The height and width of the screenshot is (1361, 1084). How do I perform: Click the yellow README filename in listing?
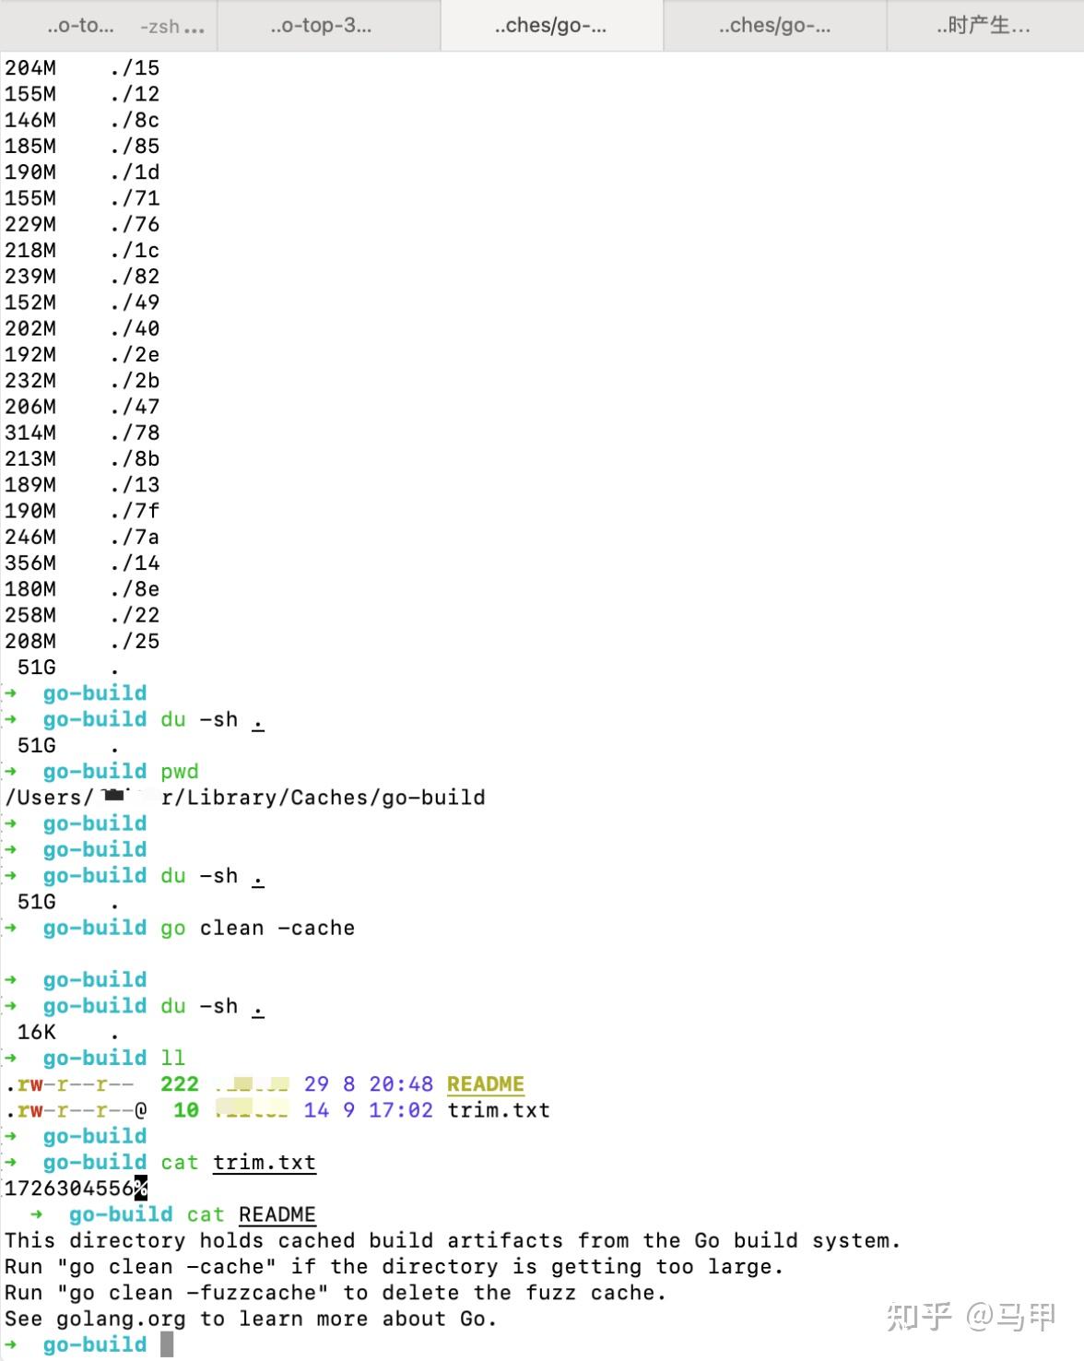coord(486,1084)
